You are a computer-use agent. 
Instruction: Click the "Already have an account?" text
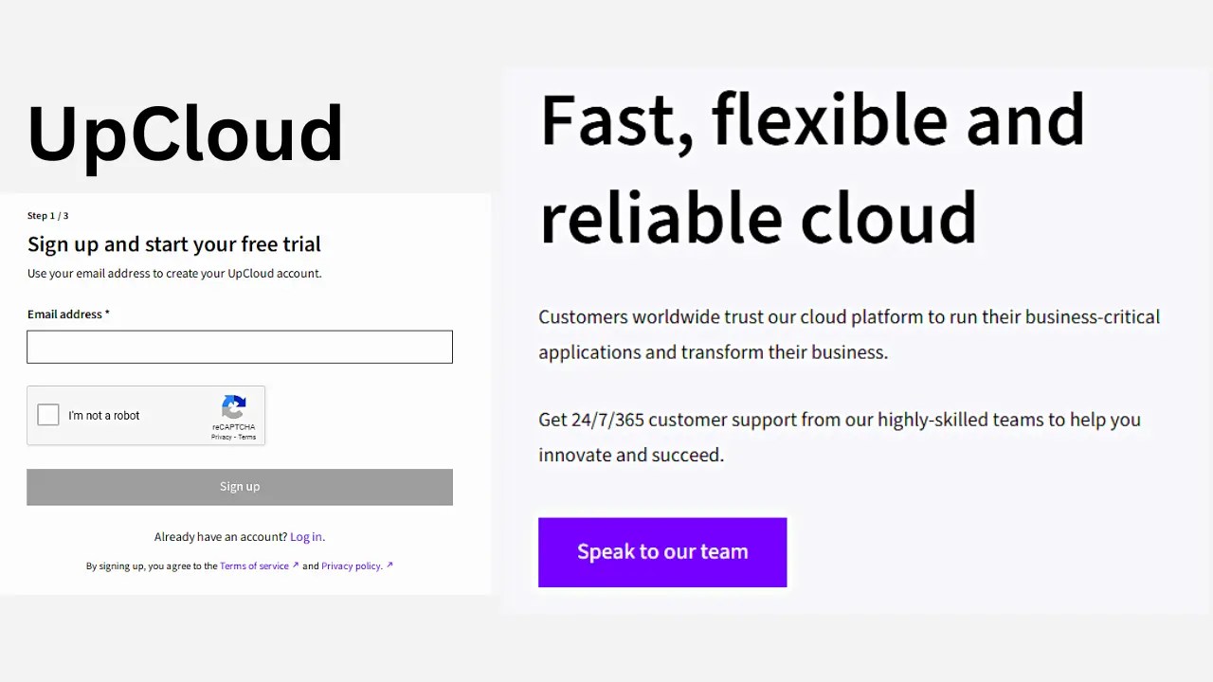218,536
